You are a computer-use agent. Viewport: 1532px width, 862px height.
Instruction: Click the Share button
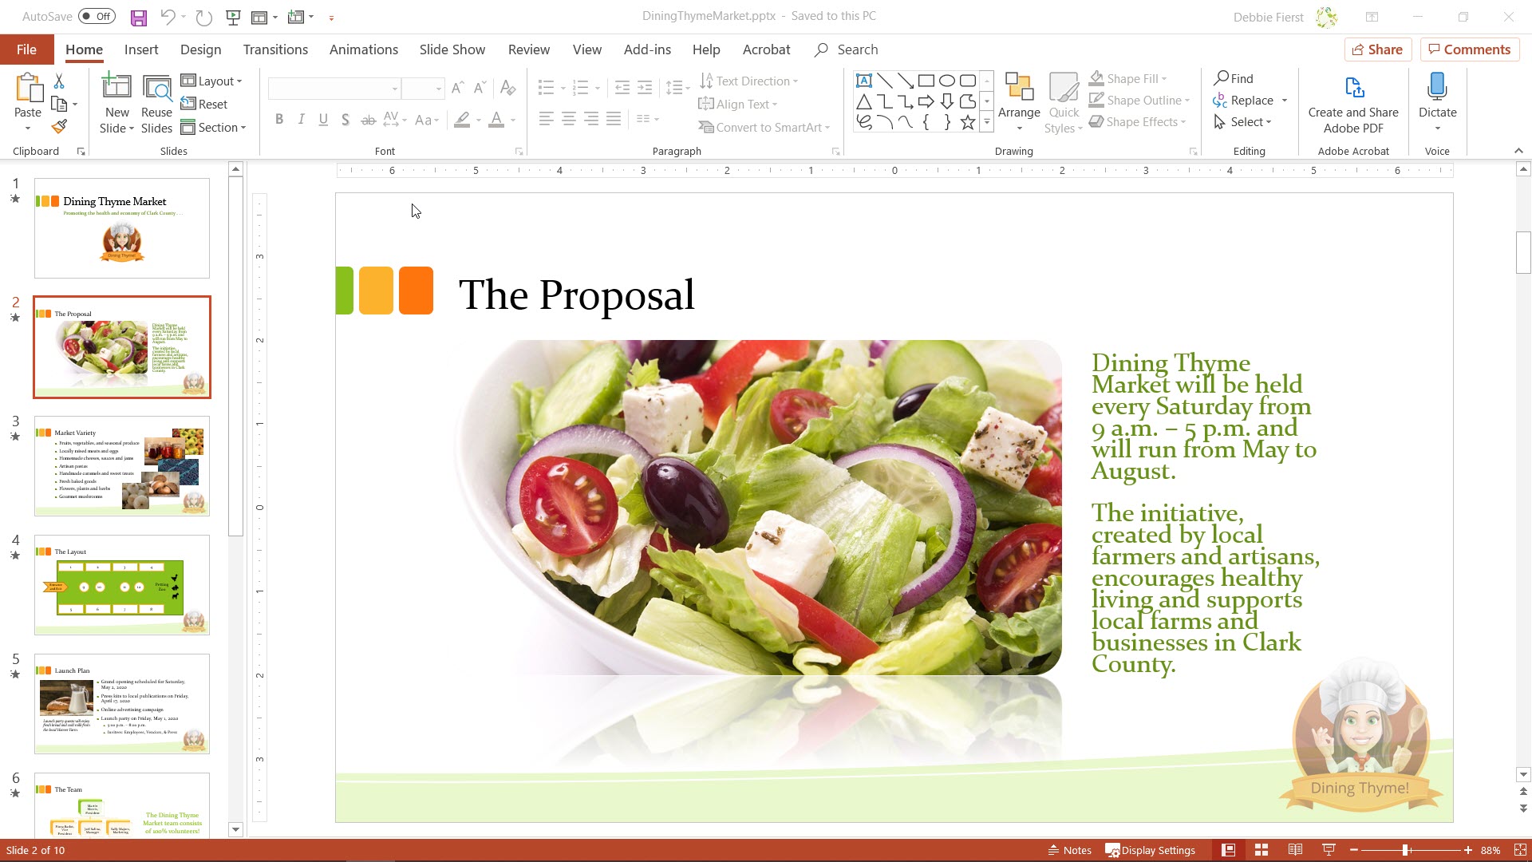pos(1378,49)
